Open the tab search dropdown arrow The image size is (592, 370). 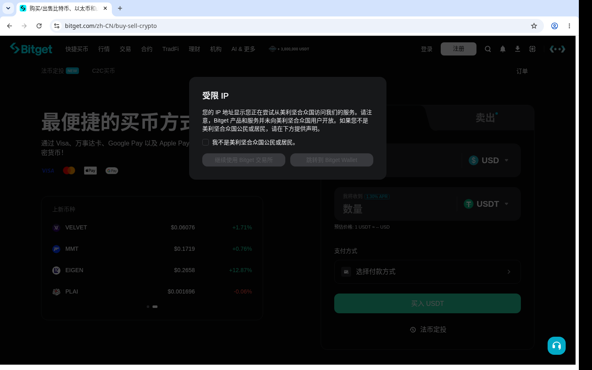coord(8,8)
